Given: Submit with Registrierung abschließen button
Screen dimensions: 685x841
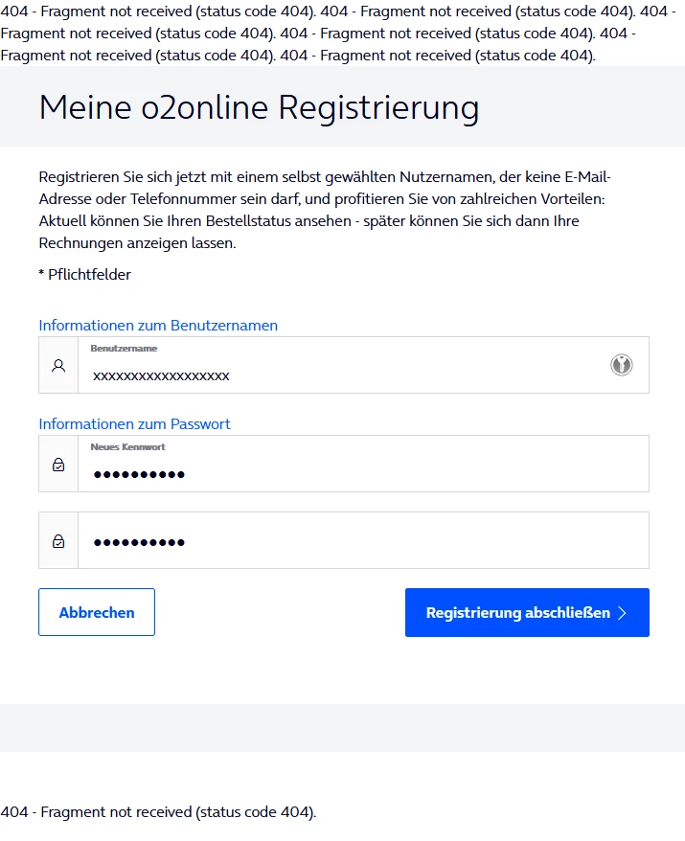Looking at the screenshot, I should [x=517, y=613].
